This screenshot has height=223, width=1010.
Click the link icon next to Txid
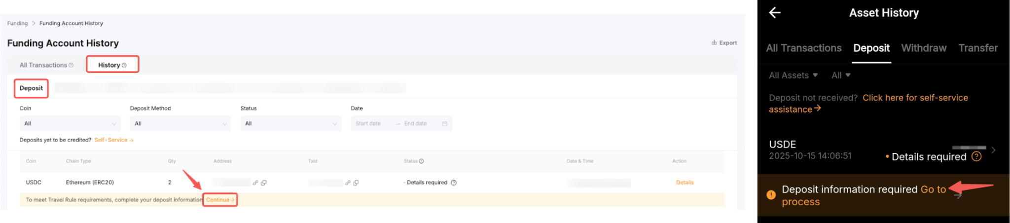[x=348, y=183]
